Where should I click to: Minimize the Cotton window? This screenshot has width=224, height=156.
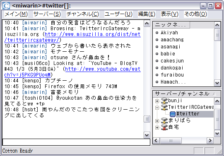(x=203, y=6)
